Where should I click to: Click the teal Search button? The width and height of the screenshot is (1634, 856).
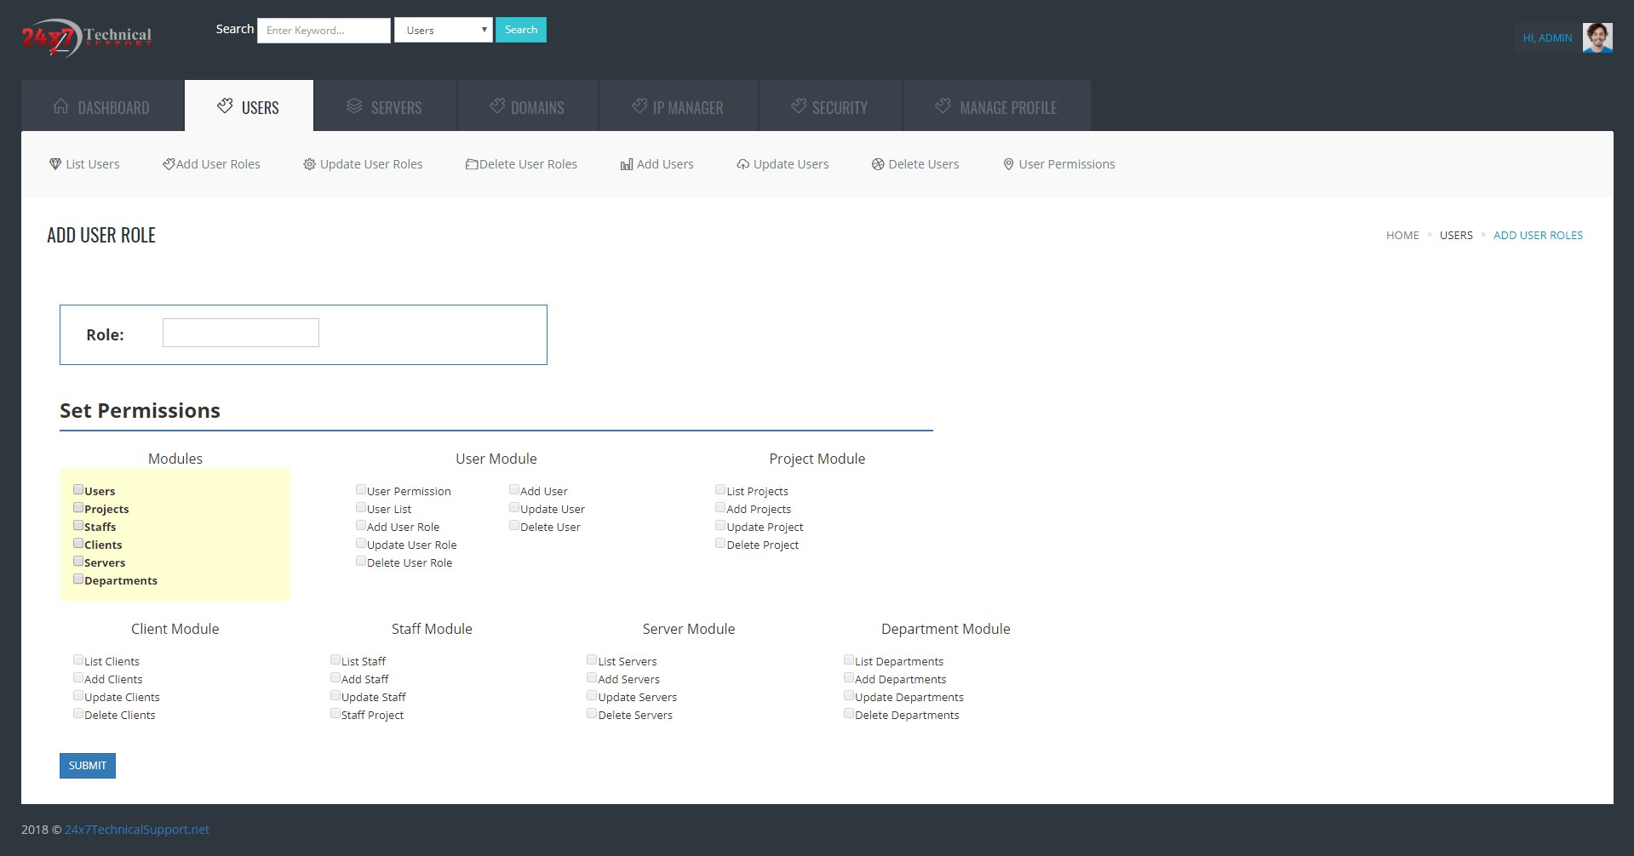(x=520, y=30)
